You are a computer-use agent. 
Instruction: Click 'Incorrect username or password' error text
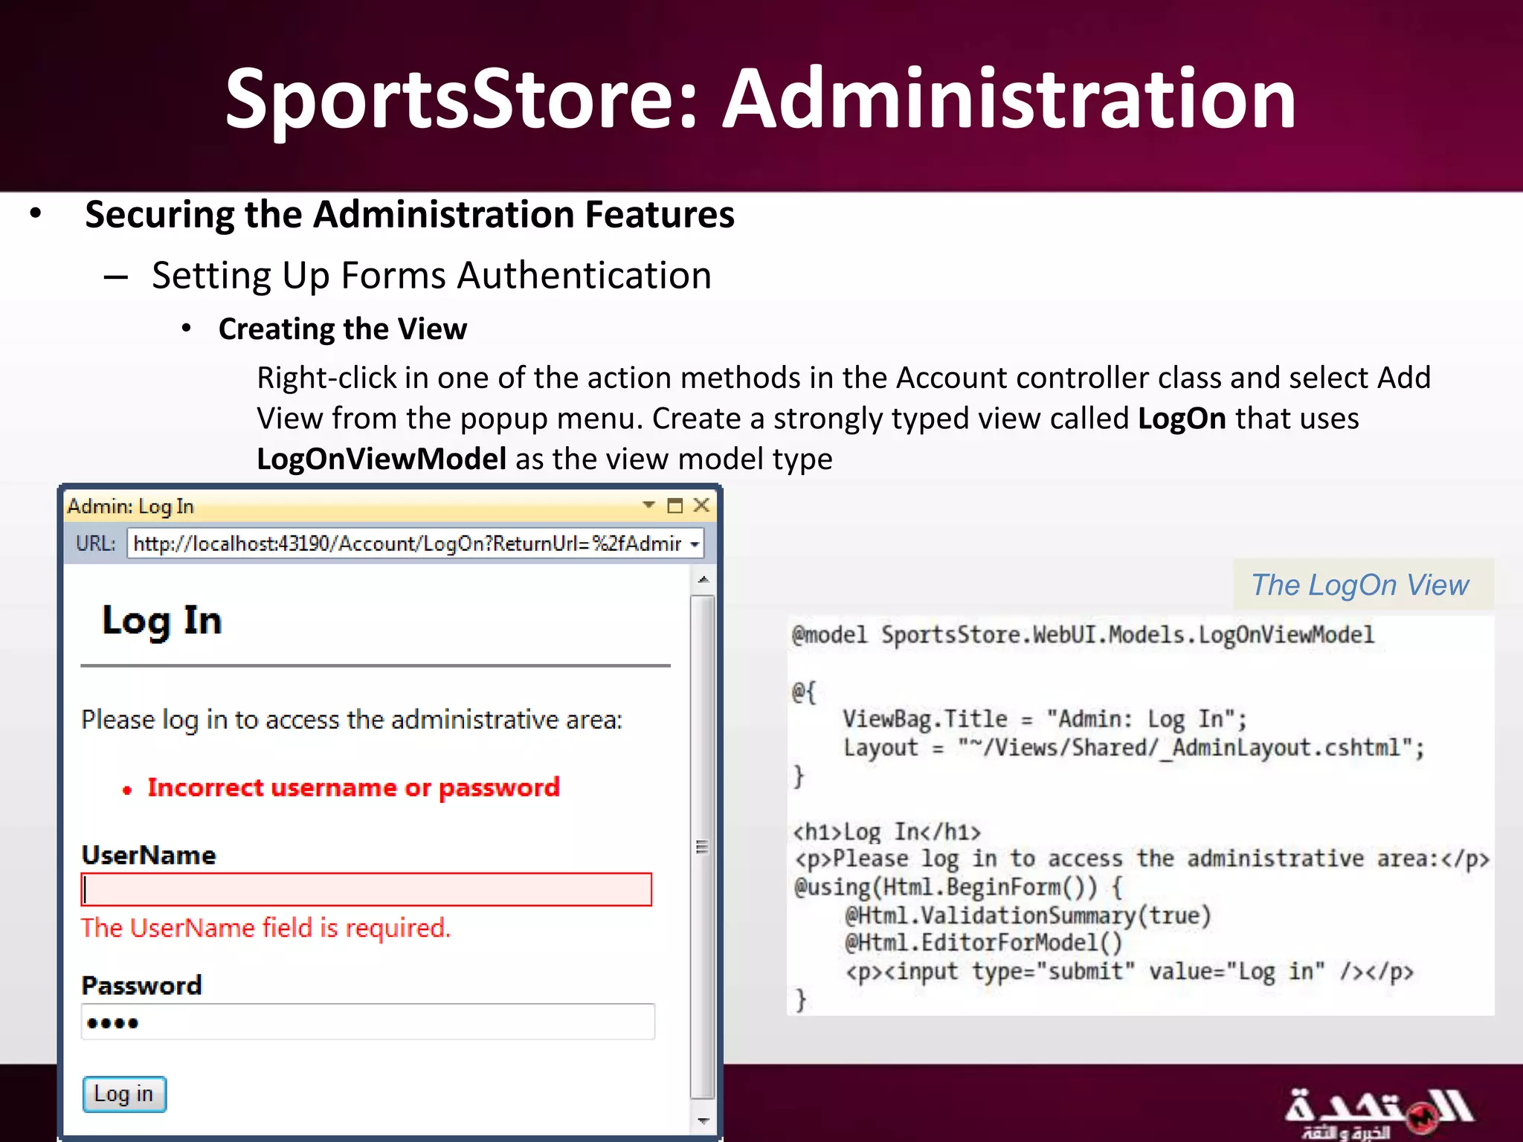click(353, 787)
